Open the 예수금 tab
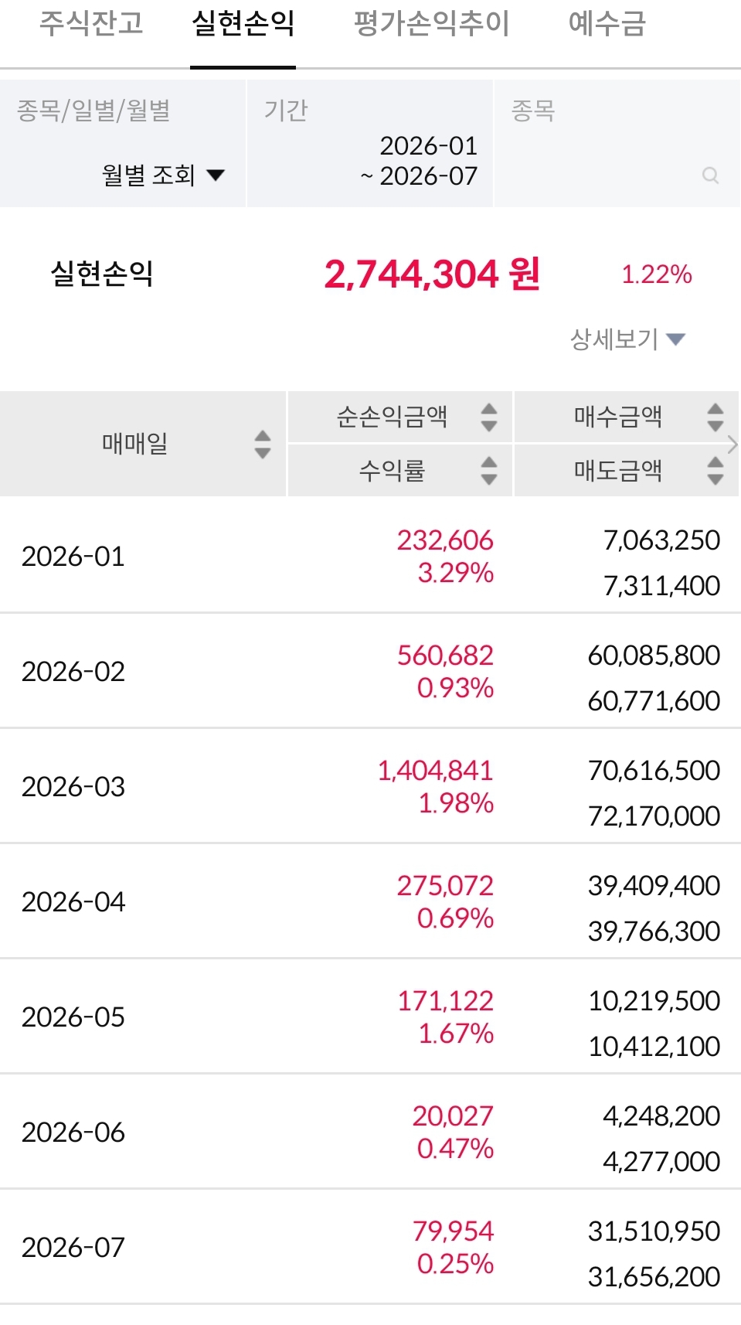This screenshot has height=1325, width=741. tap(607, 23)
